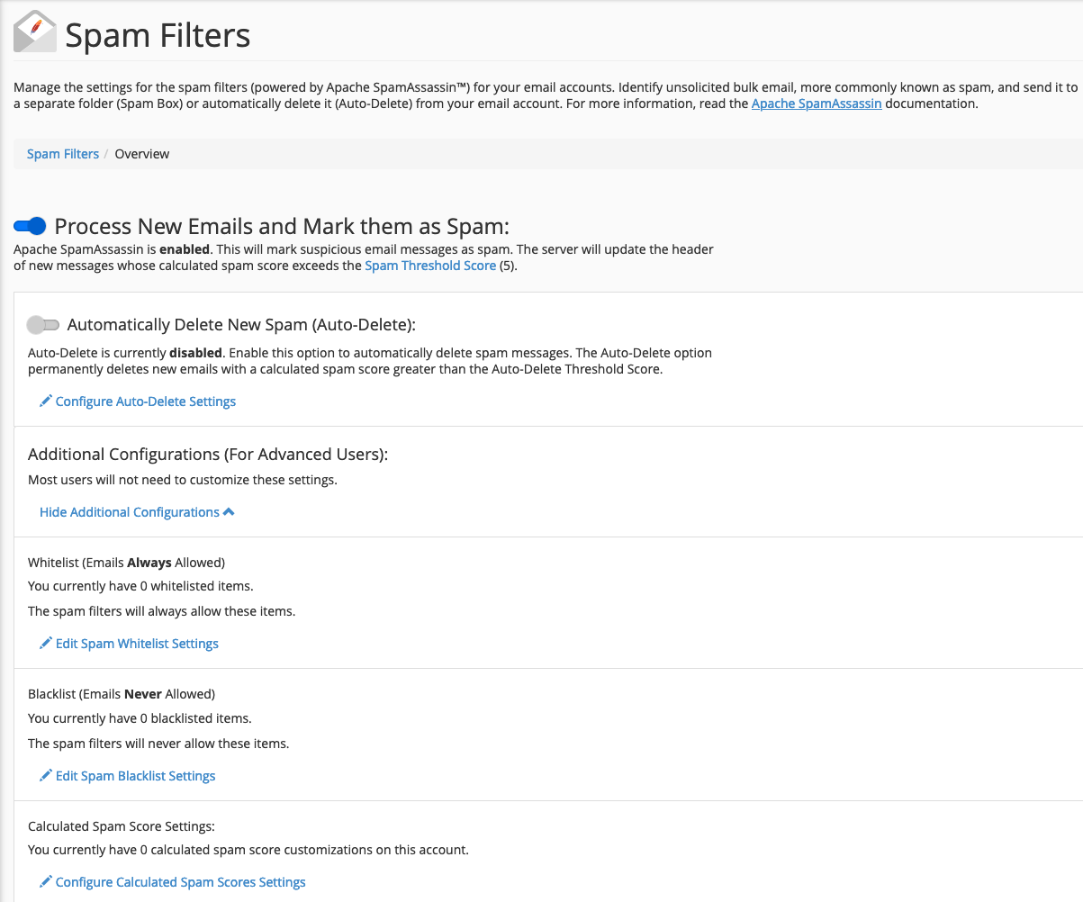This screenshot has height=902, width=1083.
Task: Collapse via the Hide Additional Configurations chevron
Action: (229, 512)
